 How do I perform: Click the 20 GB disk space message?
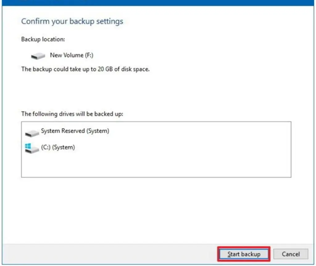pyautogui.click(x=85, y=69)
